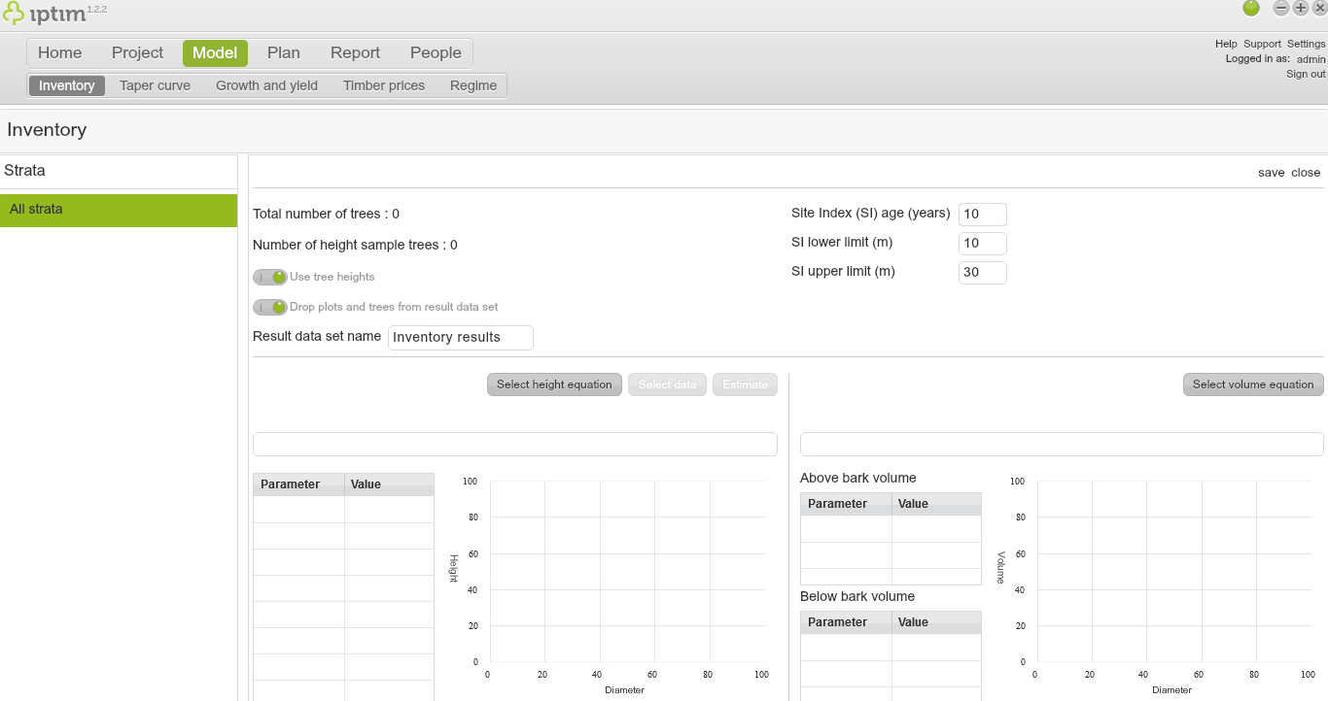Switch to the Plan tab

(284, 52)
